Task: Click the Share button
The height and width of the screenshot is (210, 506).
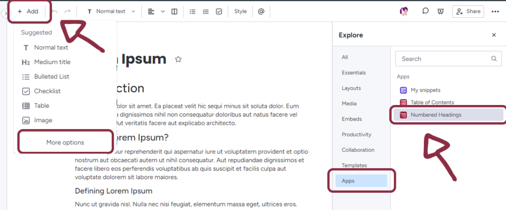Action: point(468,11)
